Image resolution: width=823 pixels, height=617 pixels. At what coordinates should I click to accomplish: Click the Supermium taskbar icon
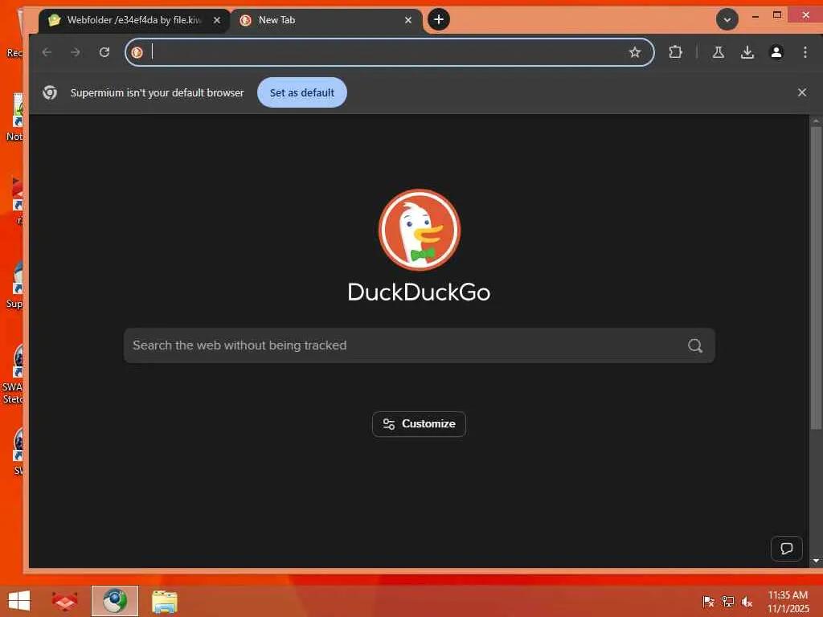[x=114, y=601]
